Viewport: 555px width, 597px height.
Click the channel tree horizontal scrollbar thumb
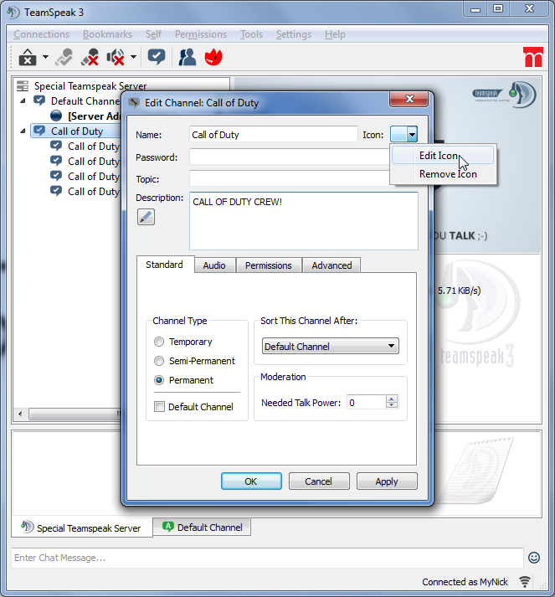pos(75,414)
